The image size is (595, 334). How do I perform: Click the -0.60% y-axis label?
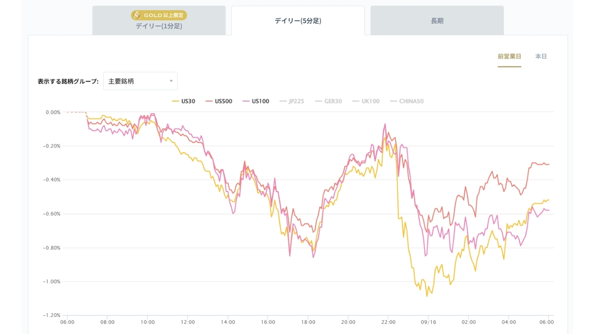(x=53, y=214)
